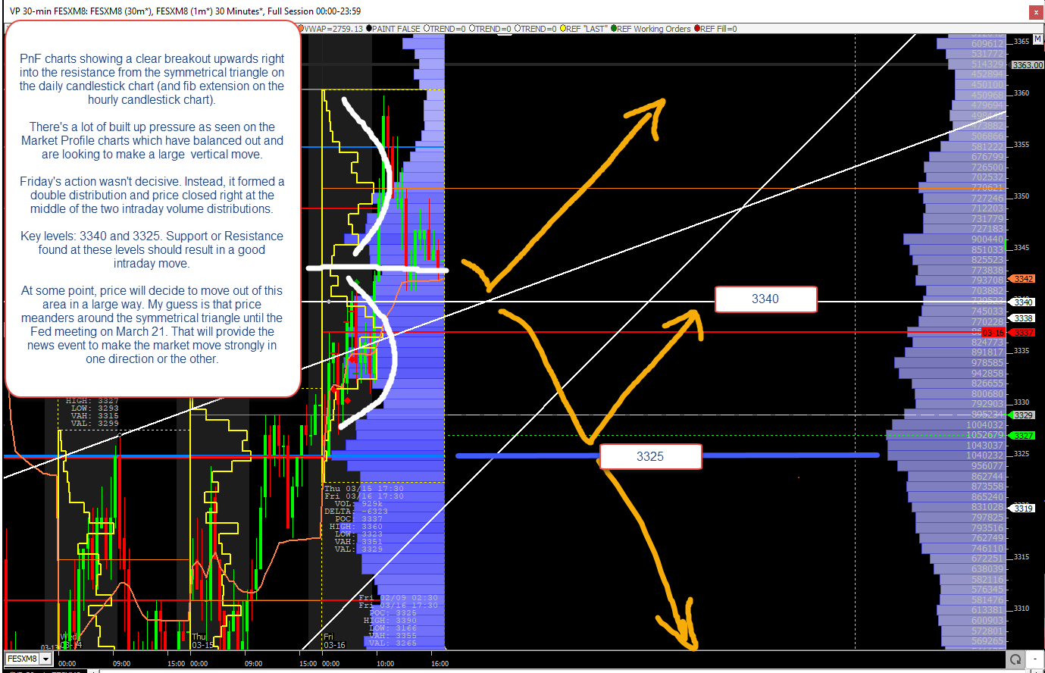Click the 900440 volume profile value
Image resolution: width=1045 pixels, height=673 pixels.
point(987,239)
